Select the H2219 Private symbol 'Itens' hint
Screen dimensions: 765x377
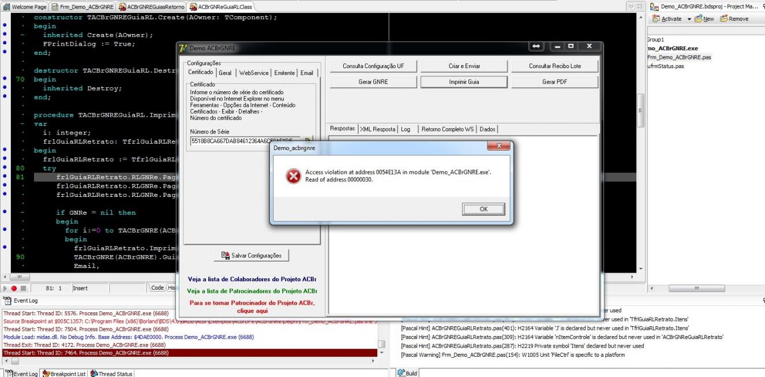tap(522, 346)
